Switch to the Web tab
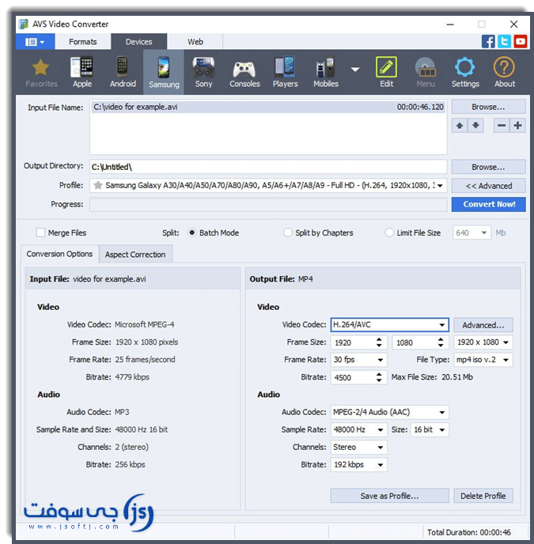534x544 pixels. 195,42
